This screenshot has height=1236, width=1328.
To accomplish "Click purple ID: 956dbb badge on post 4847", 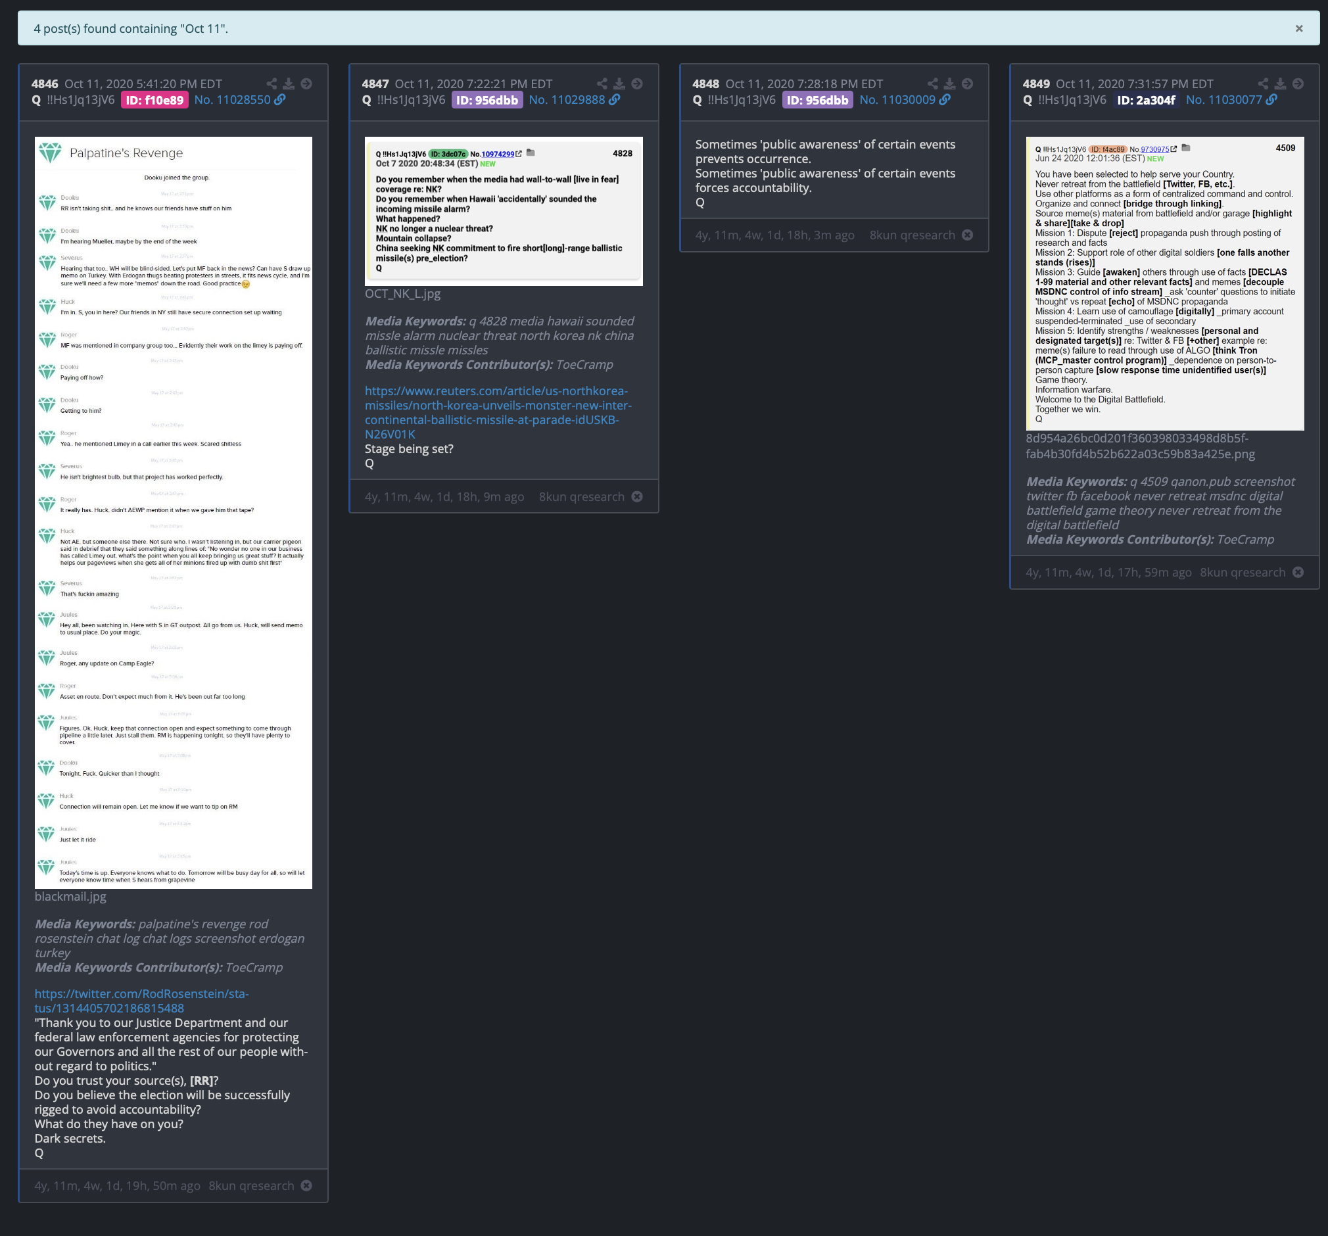I will click(x=486, y=100).
